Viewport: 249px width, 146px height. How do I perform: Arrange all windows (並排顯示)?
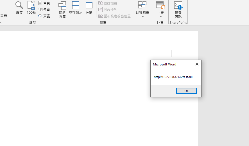pyautogui.click(x=76, y=8)
